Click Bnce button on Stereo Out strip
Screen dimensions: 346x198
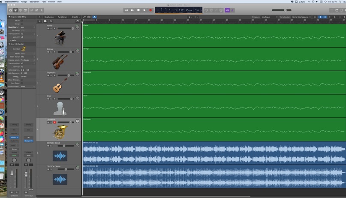coord(31,189)
